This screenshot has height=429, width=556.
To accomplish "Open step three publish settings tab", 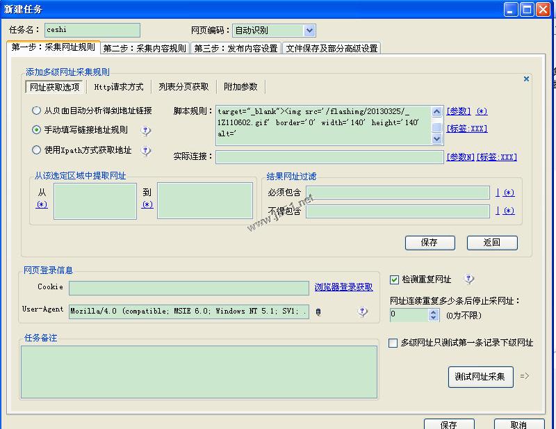I will 236,48.
